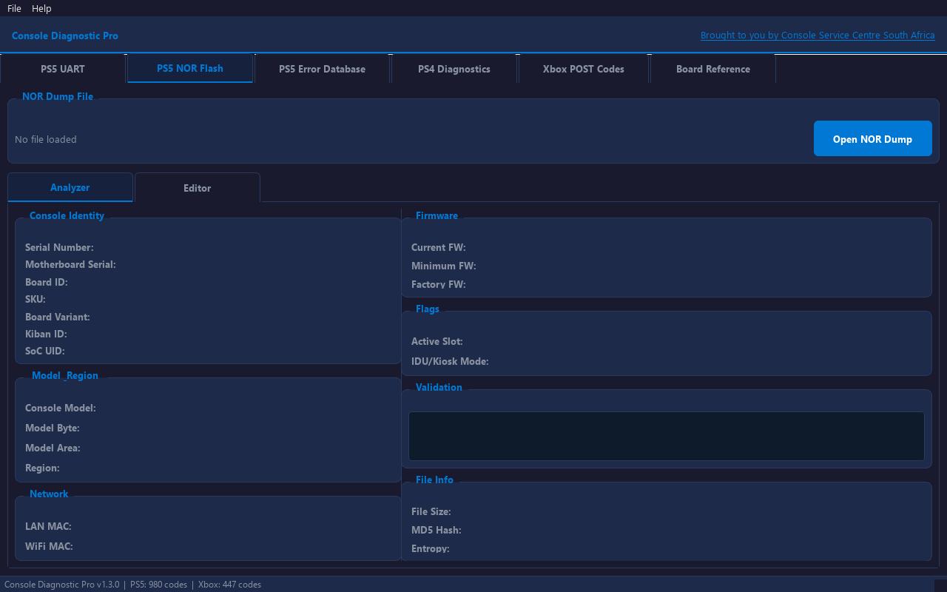Image resolution: width=947 pixels, height=592 pixels.
Task: Click the Open NOR Dump button
Action: (x=873, y=138)
